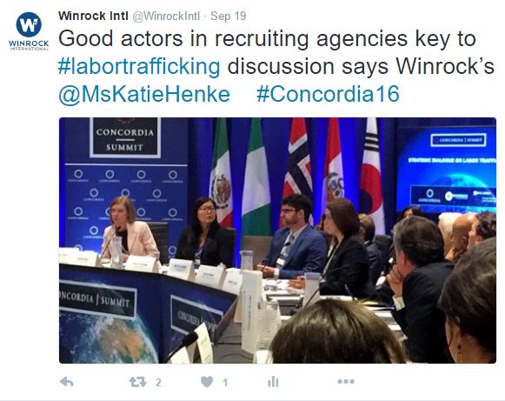This screenshot has width=505, height=401.
Task: Expand the attached Concordia Summit photo
Action: 277,240
